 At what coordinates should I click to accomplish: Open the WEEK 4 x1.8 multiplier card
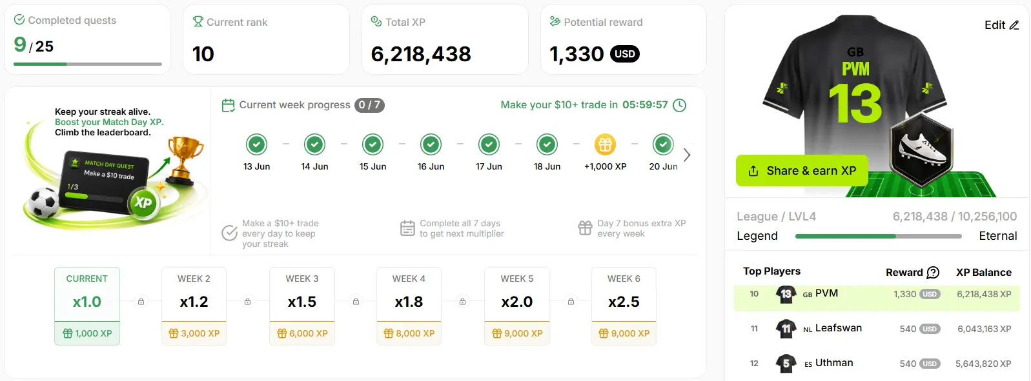tap(409, 306)
